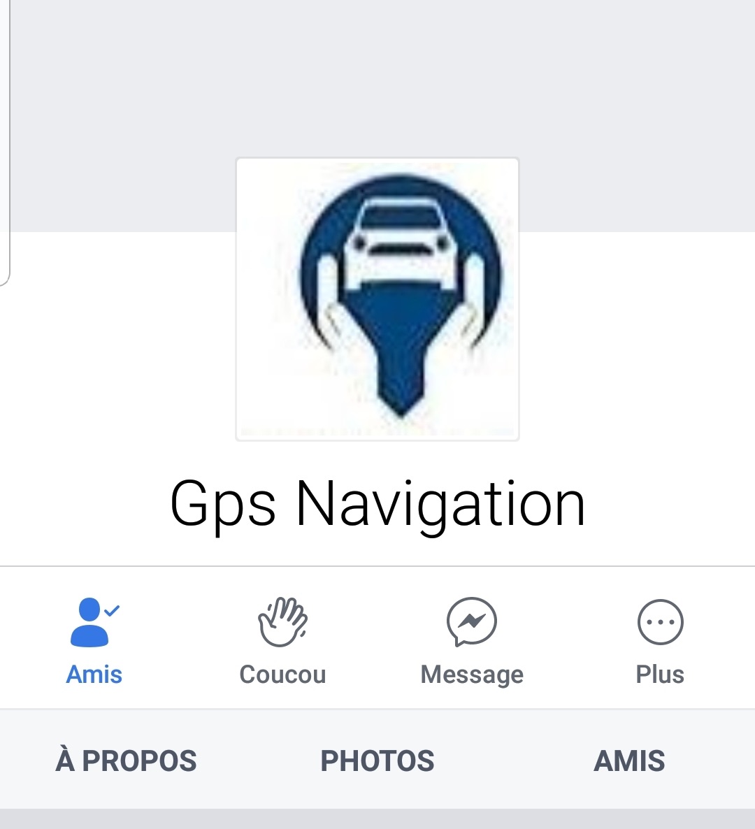Expand more actions via Plus label

660,675
